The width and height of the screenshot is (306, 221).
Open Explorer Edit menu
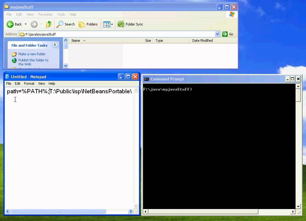(19, 14)
